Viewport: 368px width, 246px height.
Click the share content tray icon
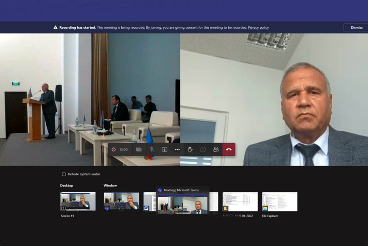click(x=165, y=149)
